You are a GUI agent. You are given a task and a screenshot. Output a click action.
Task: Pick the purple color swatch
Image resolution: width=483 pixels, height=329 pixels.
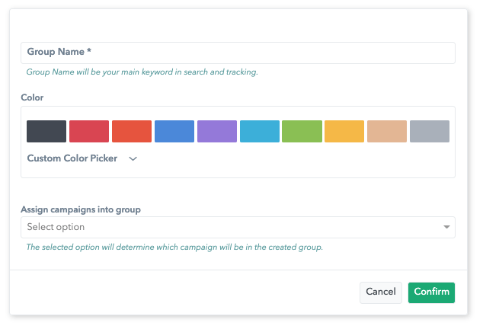[217, 132]
